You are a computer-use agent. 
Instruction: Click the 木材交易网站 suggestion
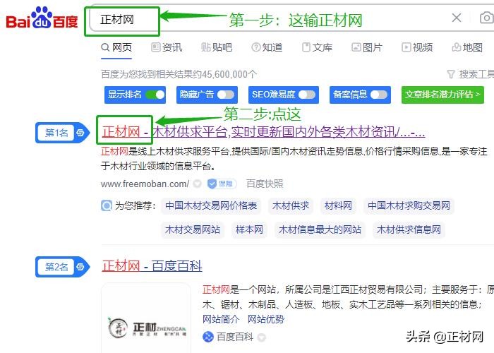(193, 229)
